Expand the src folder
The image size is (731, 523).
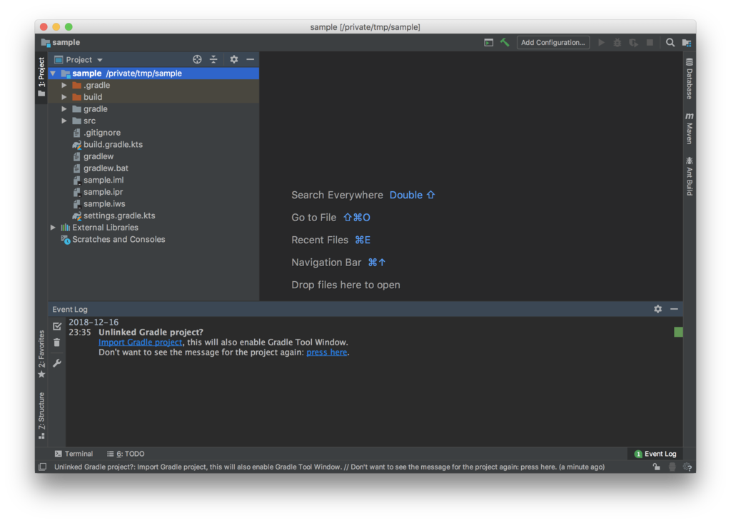(64, 121)
